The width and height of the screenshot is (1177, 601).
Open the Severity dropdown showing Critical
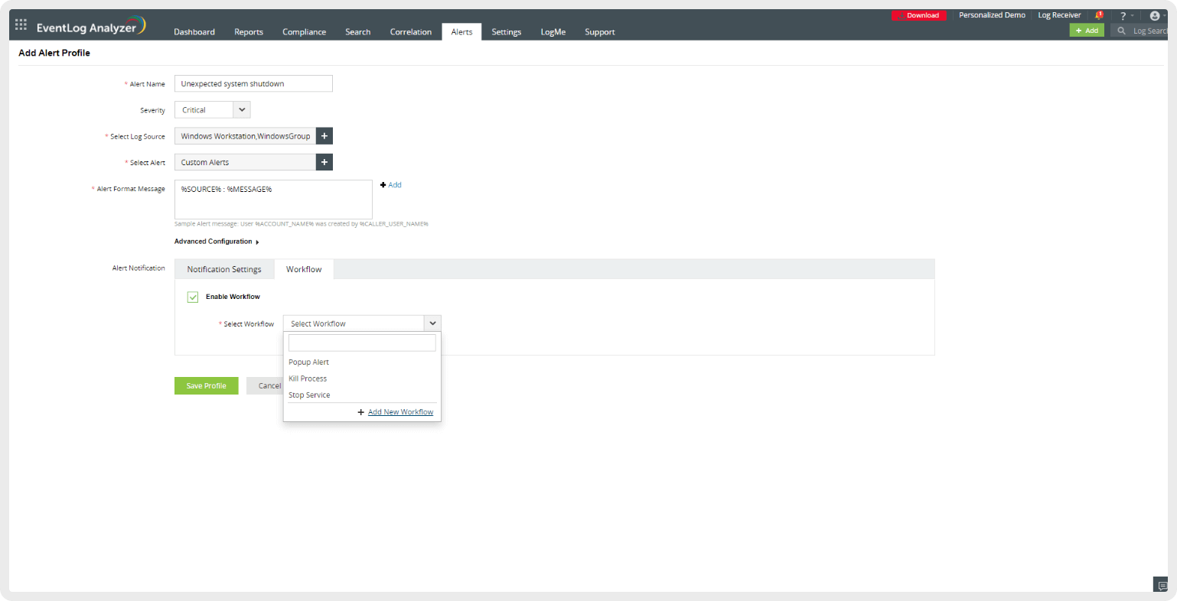212,110
